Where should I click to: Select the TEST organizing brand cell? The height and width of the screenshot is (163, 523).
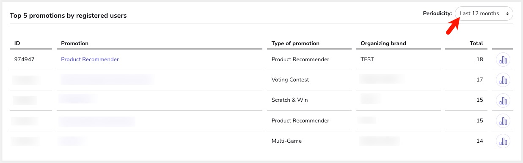(367, 60)
